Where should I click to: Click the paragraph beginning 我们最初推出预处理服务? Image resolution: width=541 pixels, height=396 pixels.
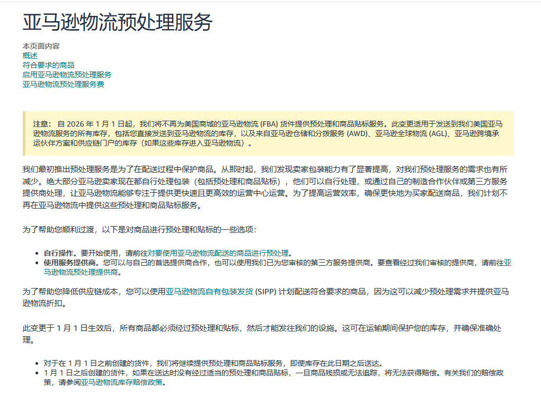click(265, 187)
